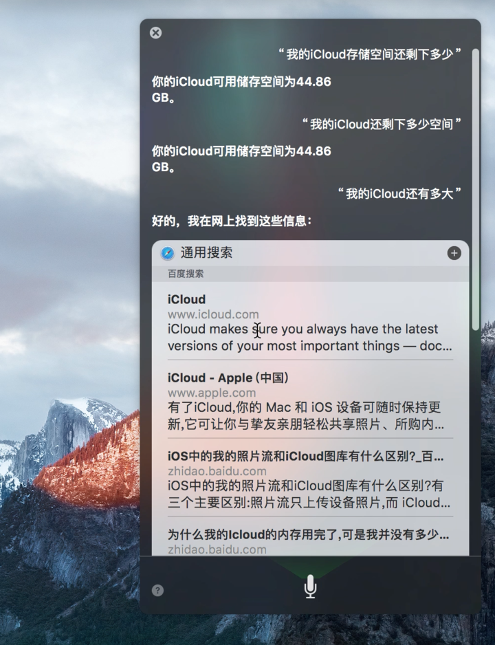Image resolution: width=495 pixels, height=645 pixels.
Task: Select query 我的iCloud存储空间还剩下多少
Action: pyautogui.click(x=370, y=54)
